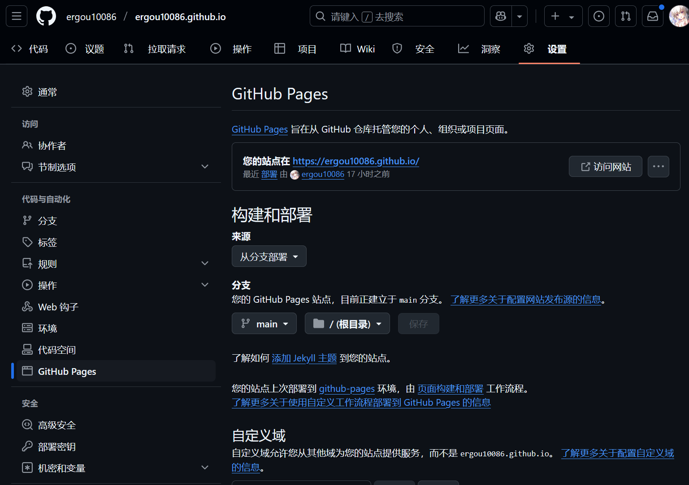Open the Copilot dropdown arrow
The width and height of the screenshot is (689, 485).
520,16
